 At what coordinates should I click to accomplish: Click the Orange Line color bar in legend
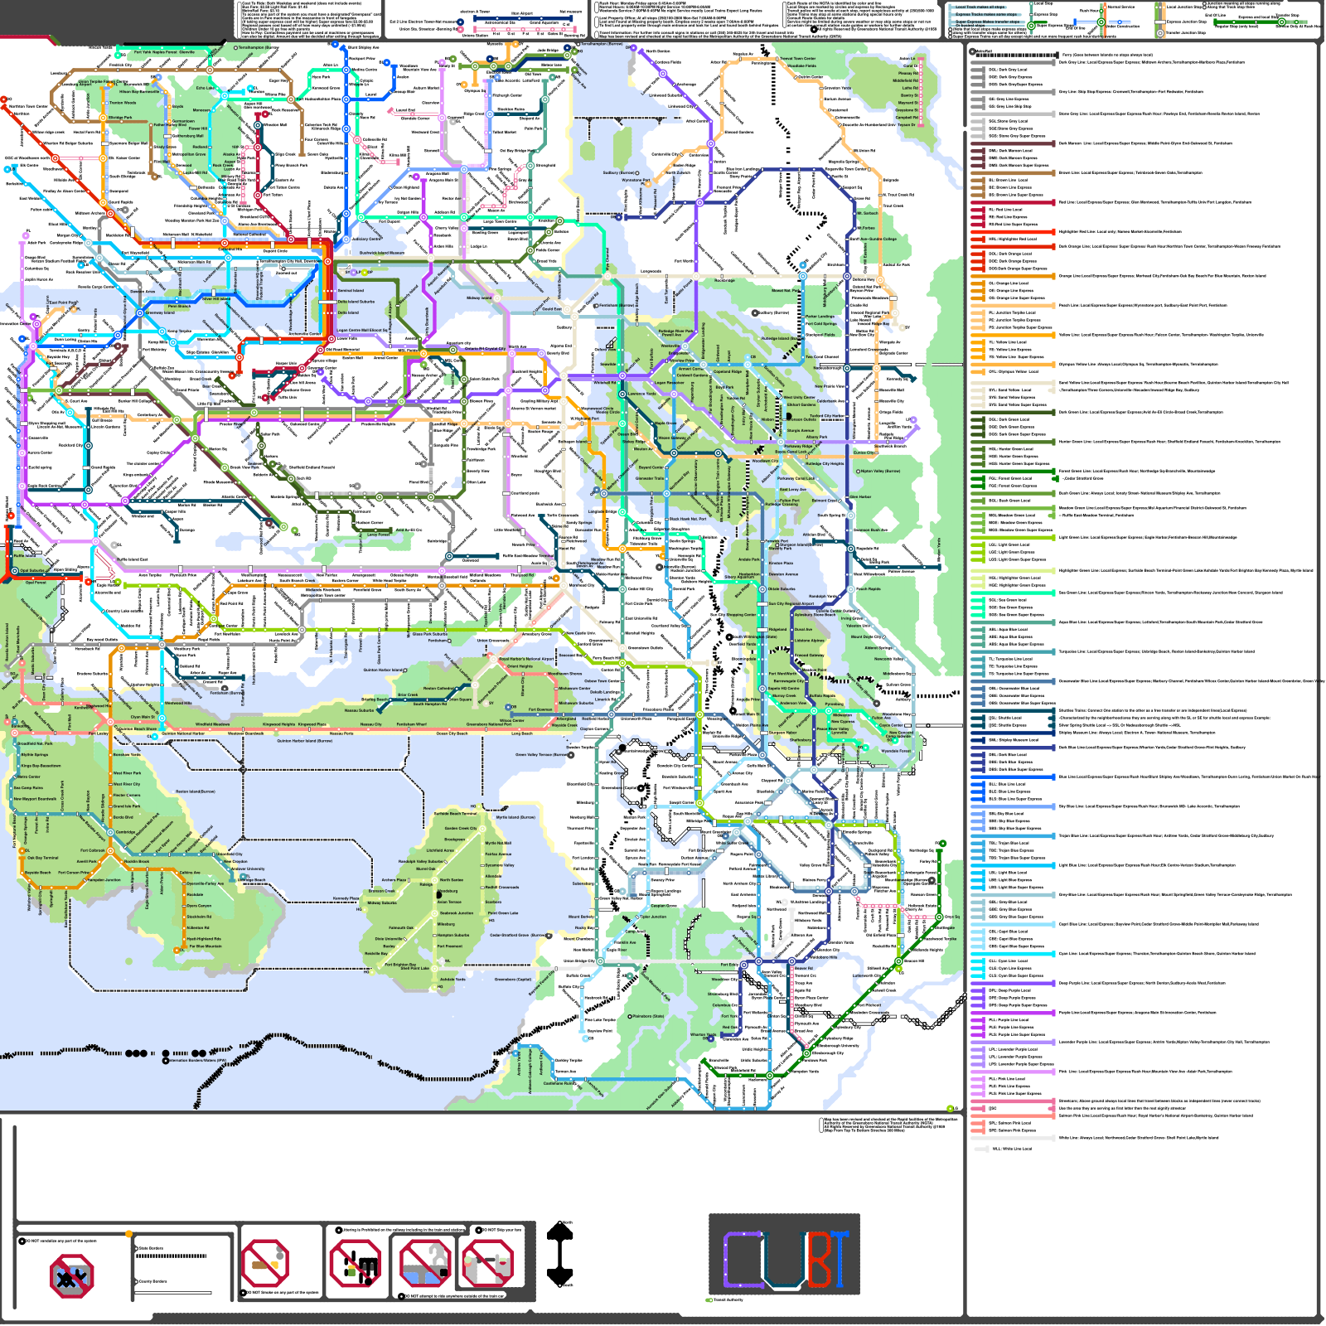click(x=1013, y=276)
